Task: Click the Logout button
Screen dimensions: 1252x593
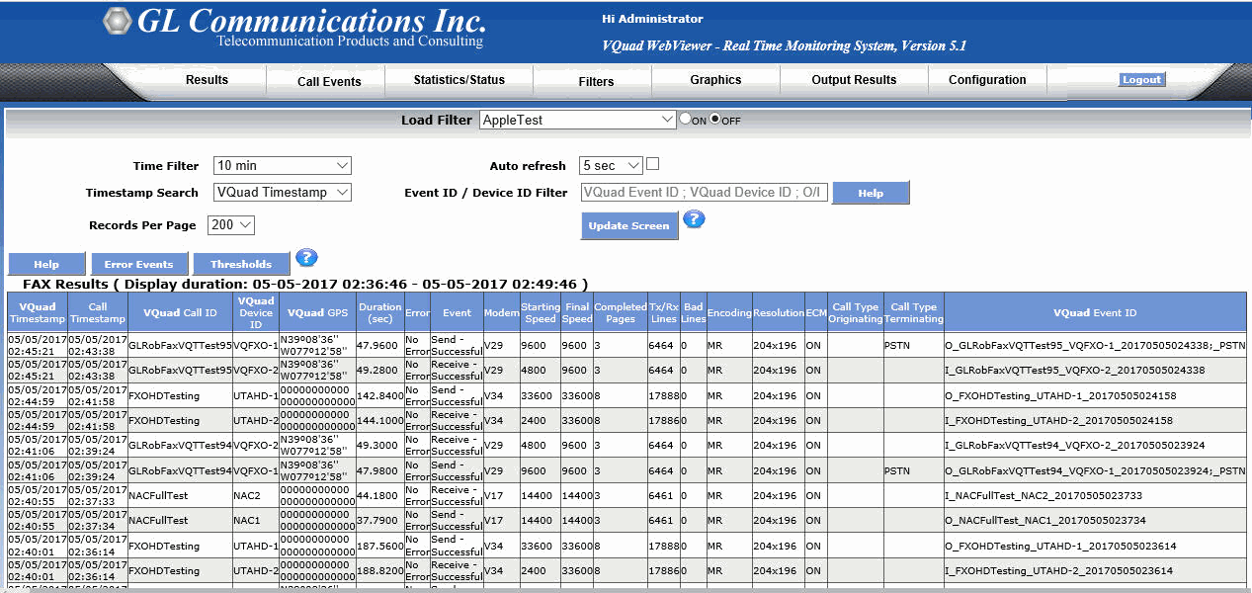Action: pos(1141,80)
